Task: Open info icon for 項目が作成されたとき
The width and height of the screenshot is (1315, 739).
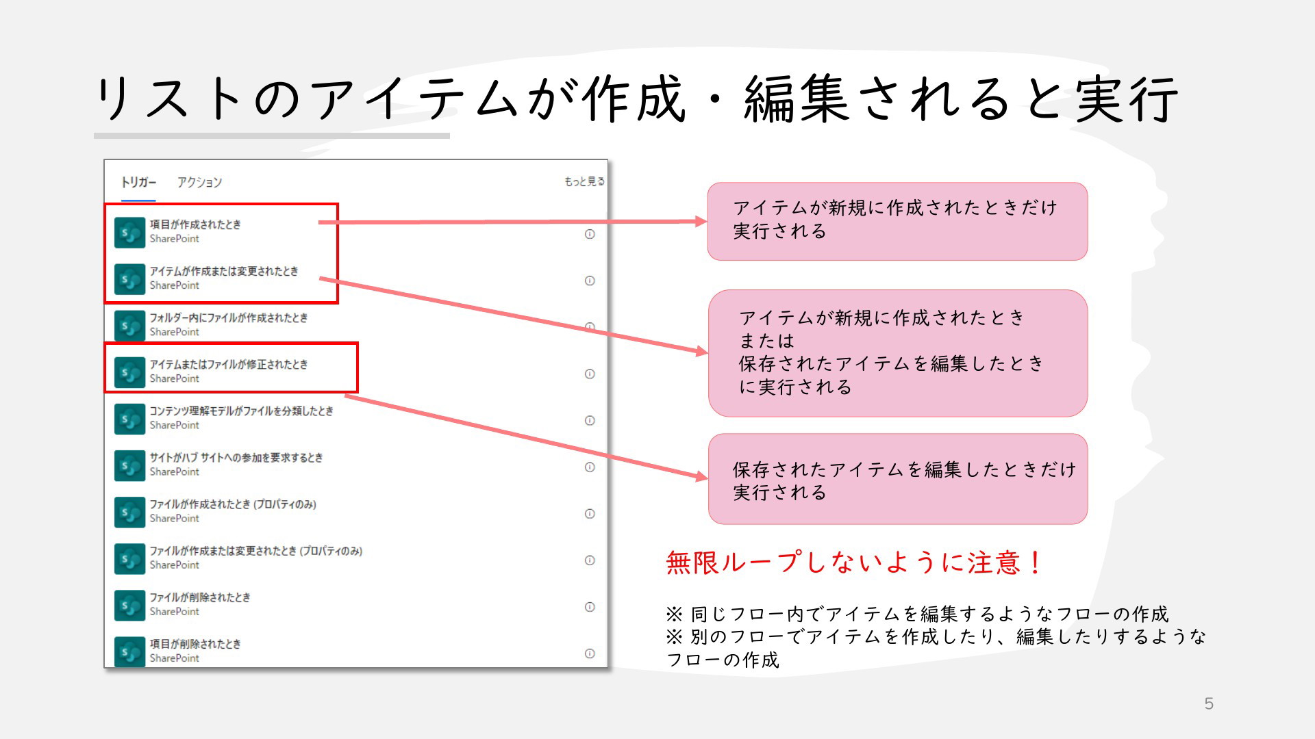Action: pyautogui.click(x=590, y=234)
